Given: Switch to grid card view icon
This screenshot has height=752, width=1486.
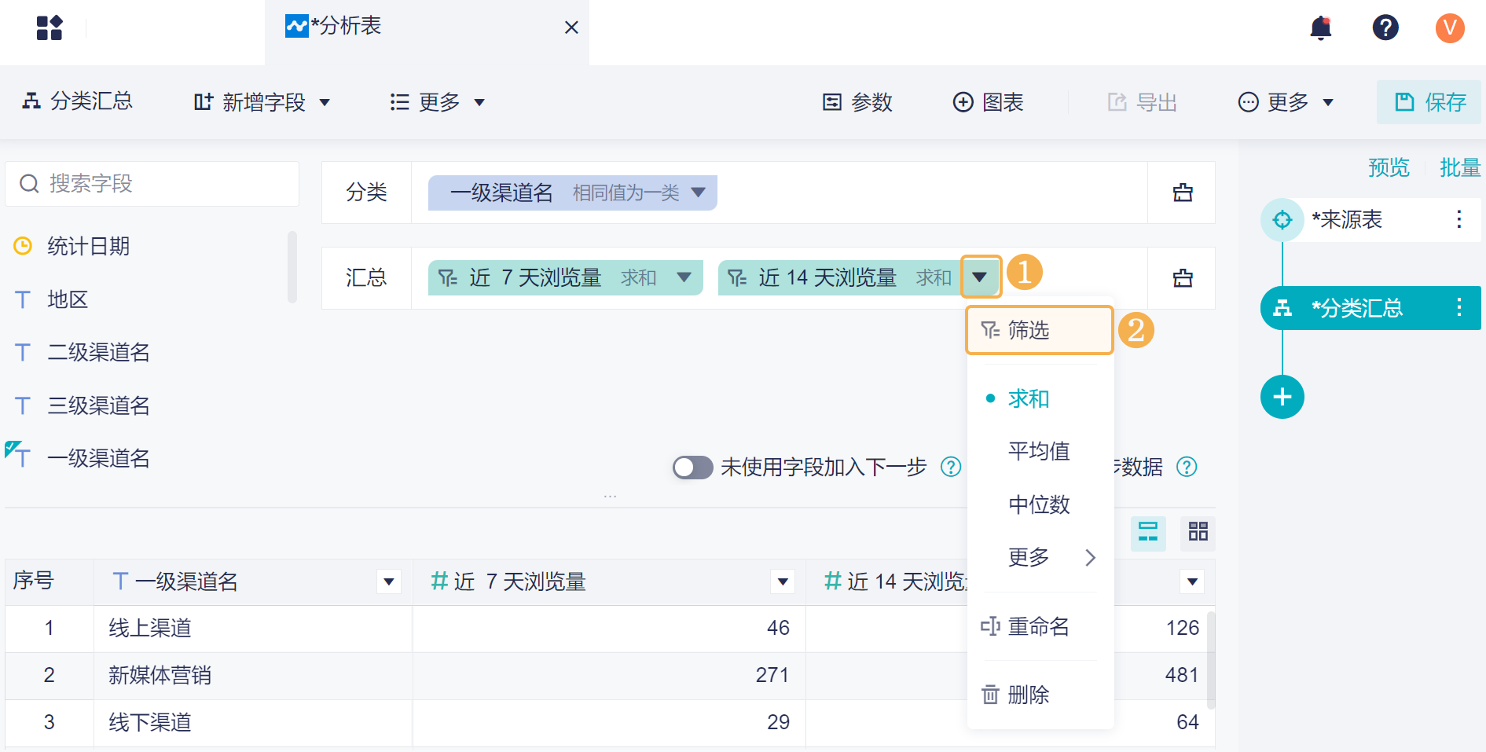Looking at the screenshot, I should (x=1198, y=532).
